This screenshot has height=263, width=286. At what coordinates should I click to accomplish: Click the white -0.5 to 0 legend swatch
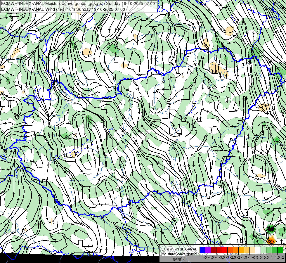point(258,250)
